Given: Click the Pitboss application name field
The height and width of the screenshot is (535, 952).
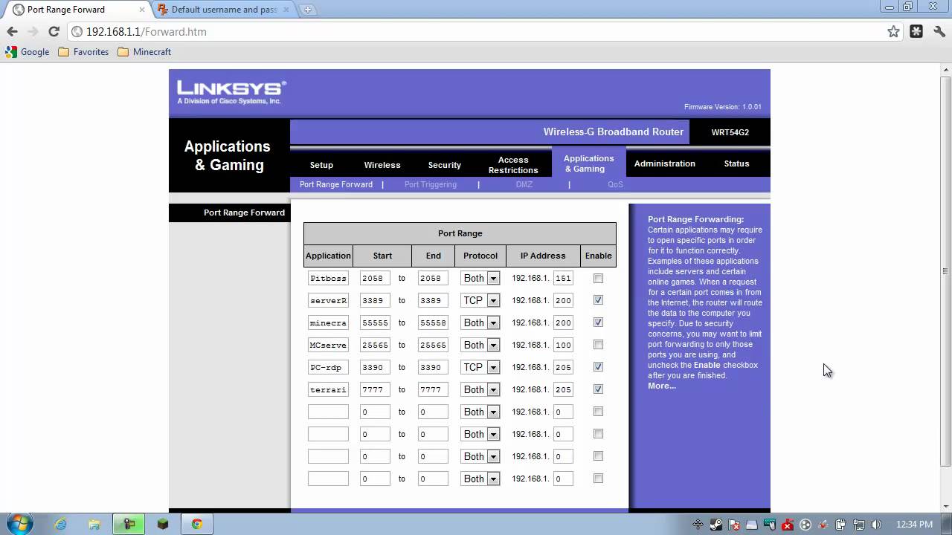Looking at the screenshot, I should click(x=328, y=278).
